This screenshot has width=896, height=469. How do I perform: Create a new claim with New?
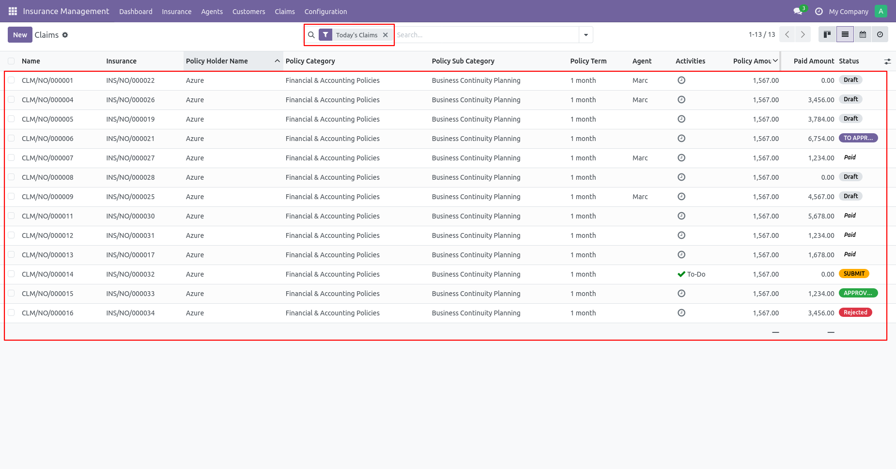click(x=20, y=35)
